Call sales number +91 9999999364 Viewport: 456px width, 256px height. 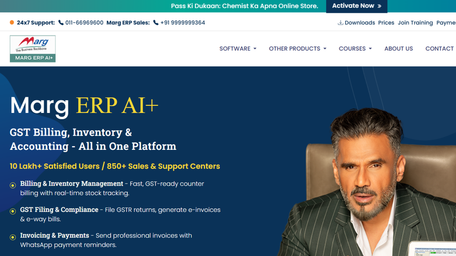click(183, 23)
